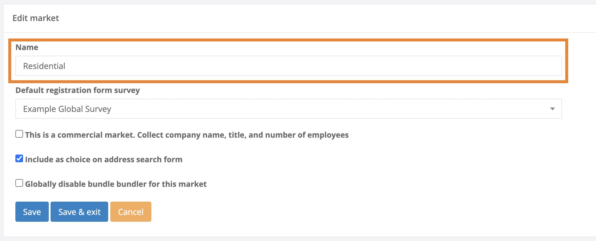Select the 'Example Global Survey' dropdown value
596x241 pixels.
point(67,109)
